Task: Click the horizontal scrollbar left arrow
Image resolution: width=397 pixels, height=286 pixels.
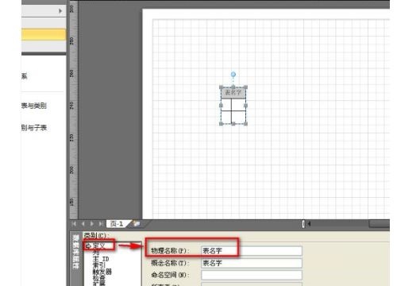Action: coord(309,224)
